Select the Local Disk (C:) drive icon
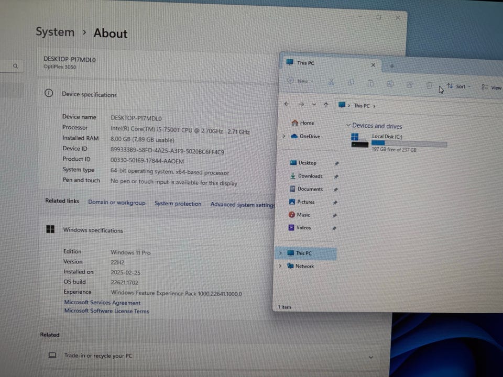This screenshot has height=377, width=503. [x=359, y=141]
